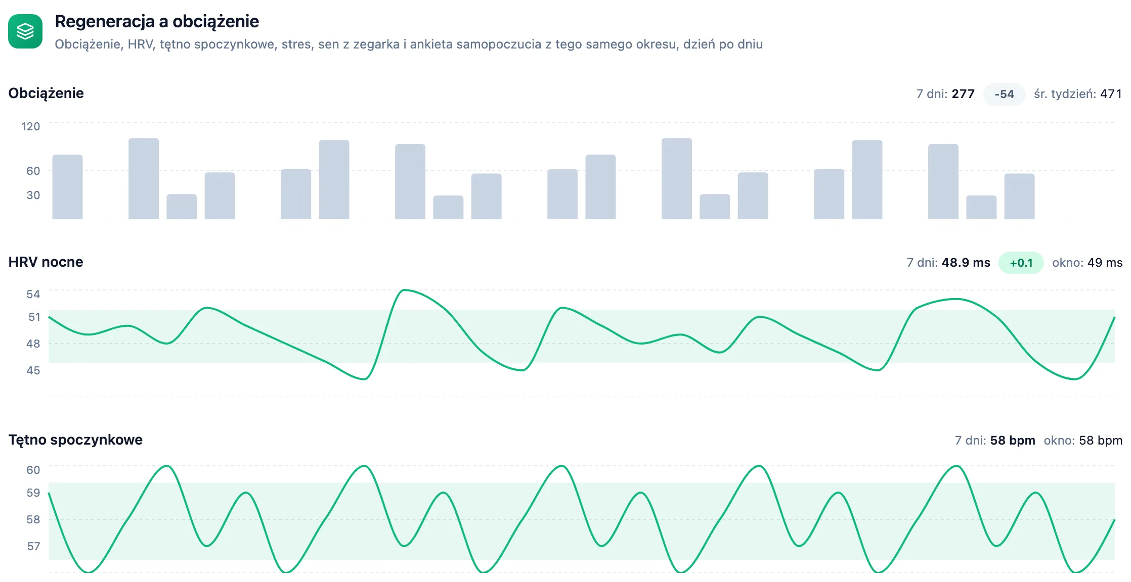Click the 7 dni: 58 bpm value
The height and width of the screenshot is (582, 1131).
click(x=995, y=441)
